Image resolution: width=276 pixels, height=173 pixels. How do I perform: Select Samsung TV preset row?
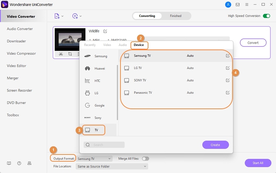coord(176,56)
